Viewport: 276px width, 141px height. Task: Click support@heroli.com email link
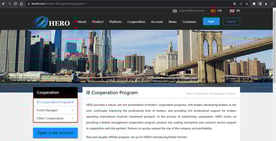191,11
